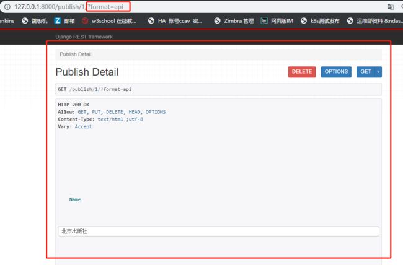Click the Django REST framework brand link
Screen dimensions: 403x265
pyautogui.click(x=84, y=37)
